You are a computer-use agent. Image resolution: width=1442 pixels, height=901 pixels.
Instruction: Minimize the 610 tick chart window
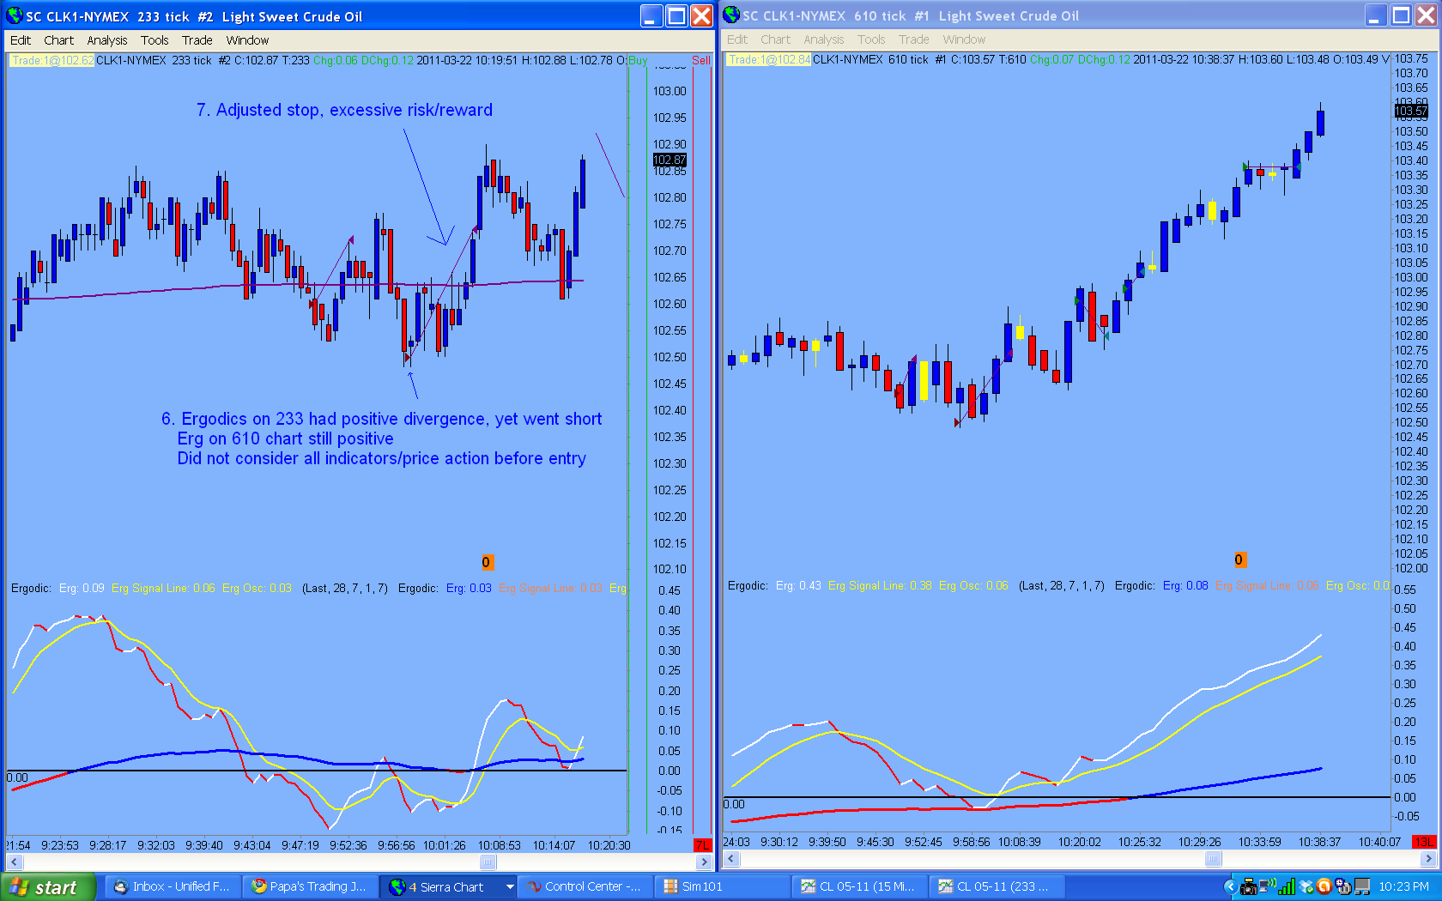1376,15
